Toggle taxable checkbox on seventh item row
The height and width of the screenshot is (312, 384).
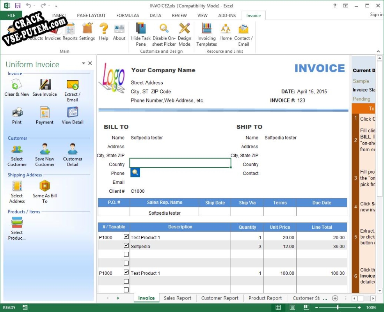click(126, 290)
